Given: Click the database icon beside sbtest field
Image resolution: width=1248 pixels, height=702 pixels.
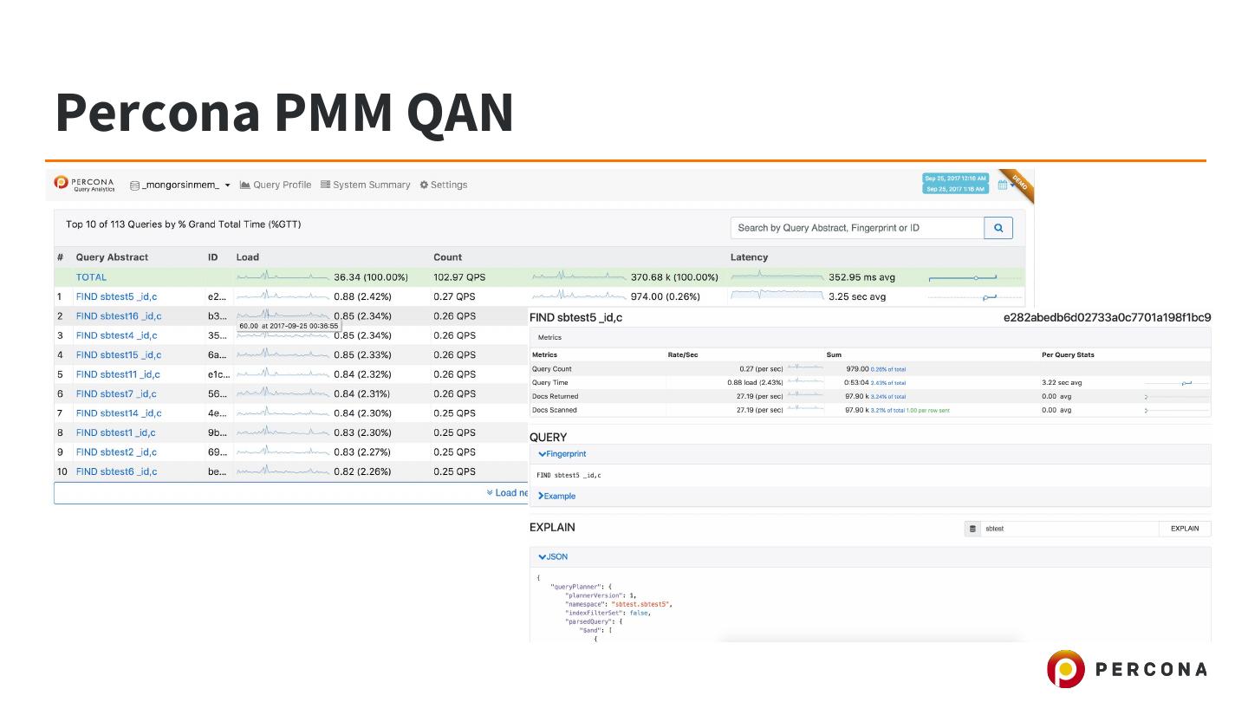Looking at the screenshot, I should coord(972,529).
